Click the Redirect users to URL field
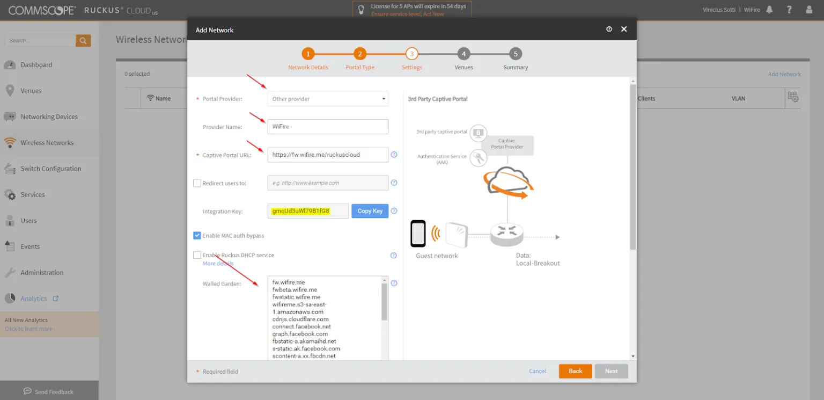Screen dimensions: 824x400 (x=328, y=183)
